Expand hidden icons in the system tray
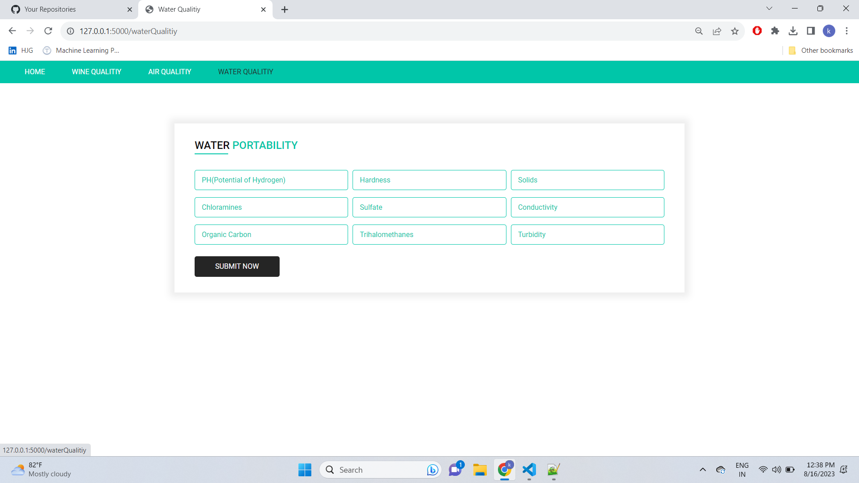 point(703,470)
